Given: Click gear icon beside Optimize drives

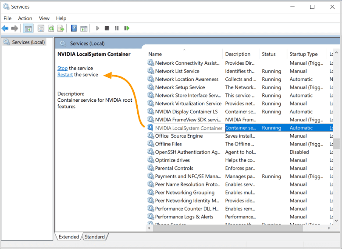Looking at the screenshot, I should tap(151, 160).
